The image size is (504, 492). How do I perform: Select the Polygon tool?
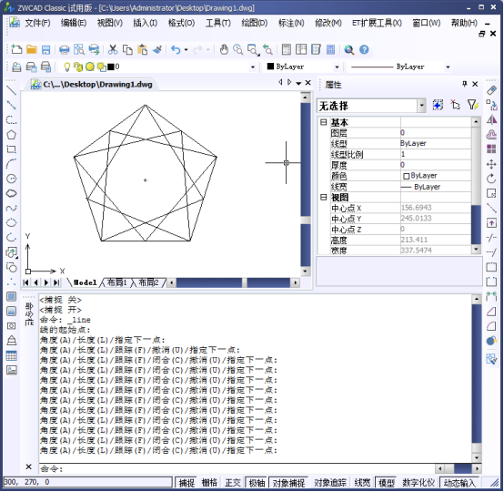pyautogui.click(x=11, y=135)
